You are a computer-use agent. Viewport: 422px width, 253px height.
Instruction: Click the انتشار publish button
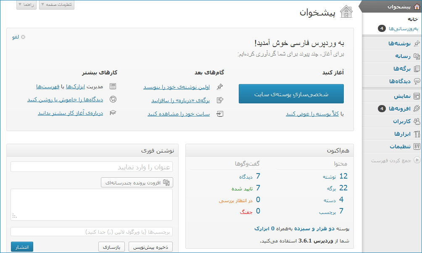coord(22,247)
